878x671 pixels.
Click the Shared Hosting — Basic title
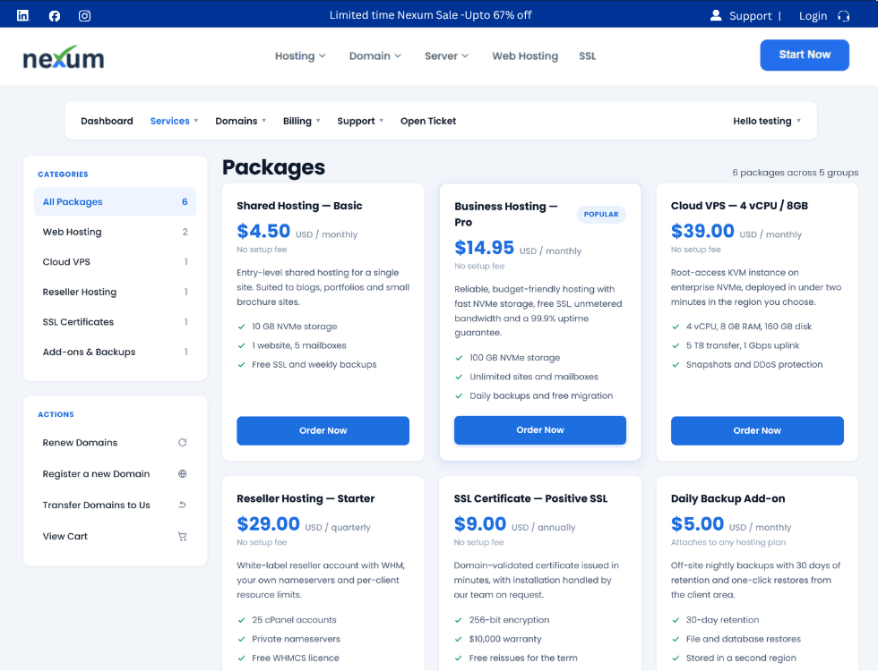299,206
